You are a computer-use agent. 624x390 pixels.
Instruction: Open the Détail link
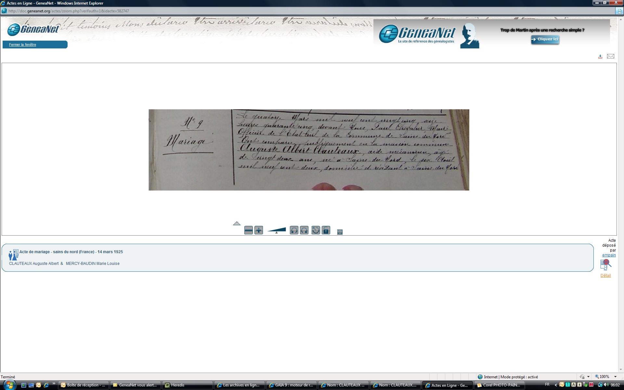tap(605, 276)
